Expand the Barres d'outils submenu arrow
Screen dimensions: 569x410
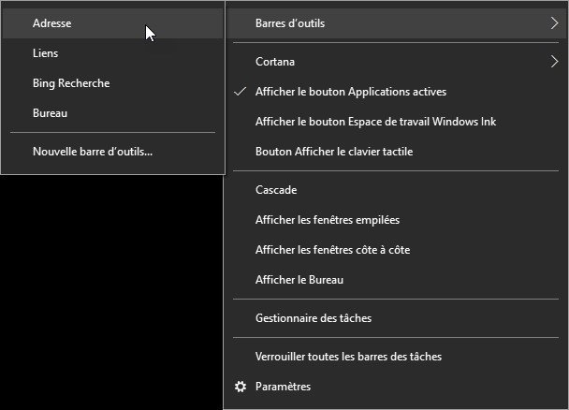[x=554, y=22]
